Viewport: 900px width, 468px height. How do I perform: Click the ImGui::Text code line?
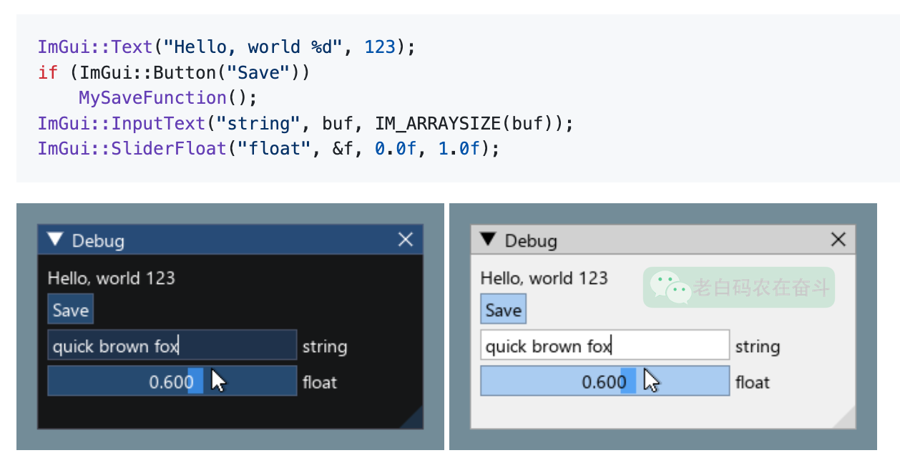tap(226, 47)
